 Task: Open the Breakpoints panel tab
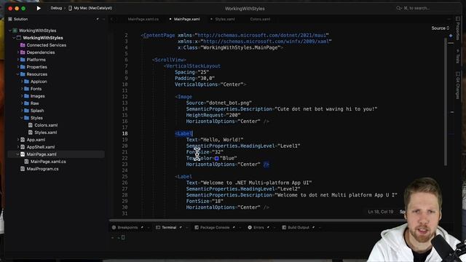pyautogui.click(x=128, y=228)
